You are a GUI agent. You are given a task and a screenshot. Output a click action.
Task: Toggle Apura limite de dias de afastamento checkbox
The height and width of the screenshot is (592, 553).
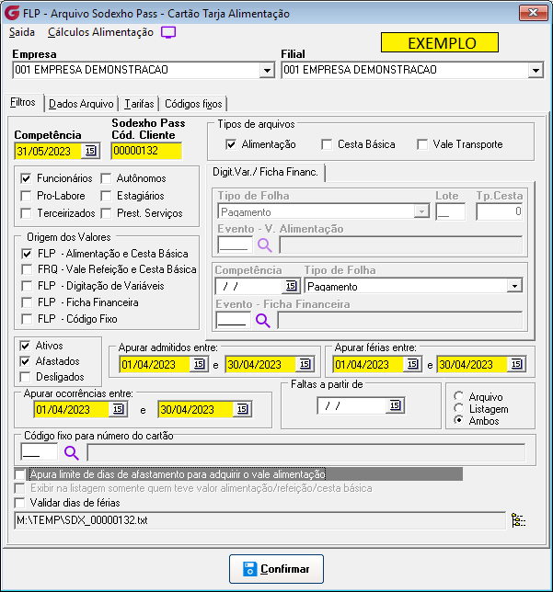coord(19,474)
